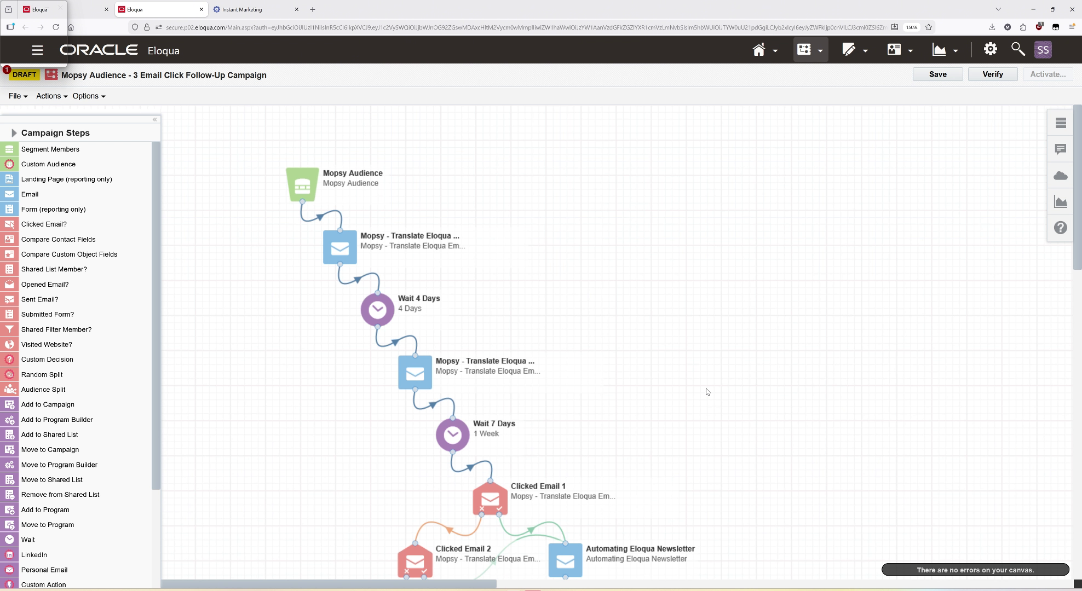Screen dimensions: 1082x591
Task: Select the Clicked Email 2 decision step
Action: 415,560
